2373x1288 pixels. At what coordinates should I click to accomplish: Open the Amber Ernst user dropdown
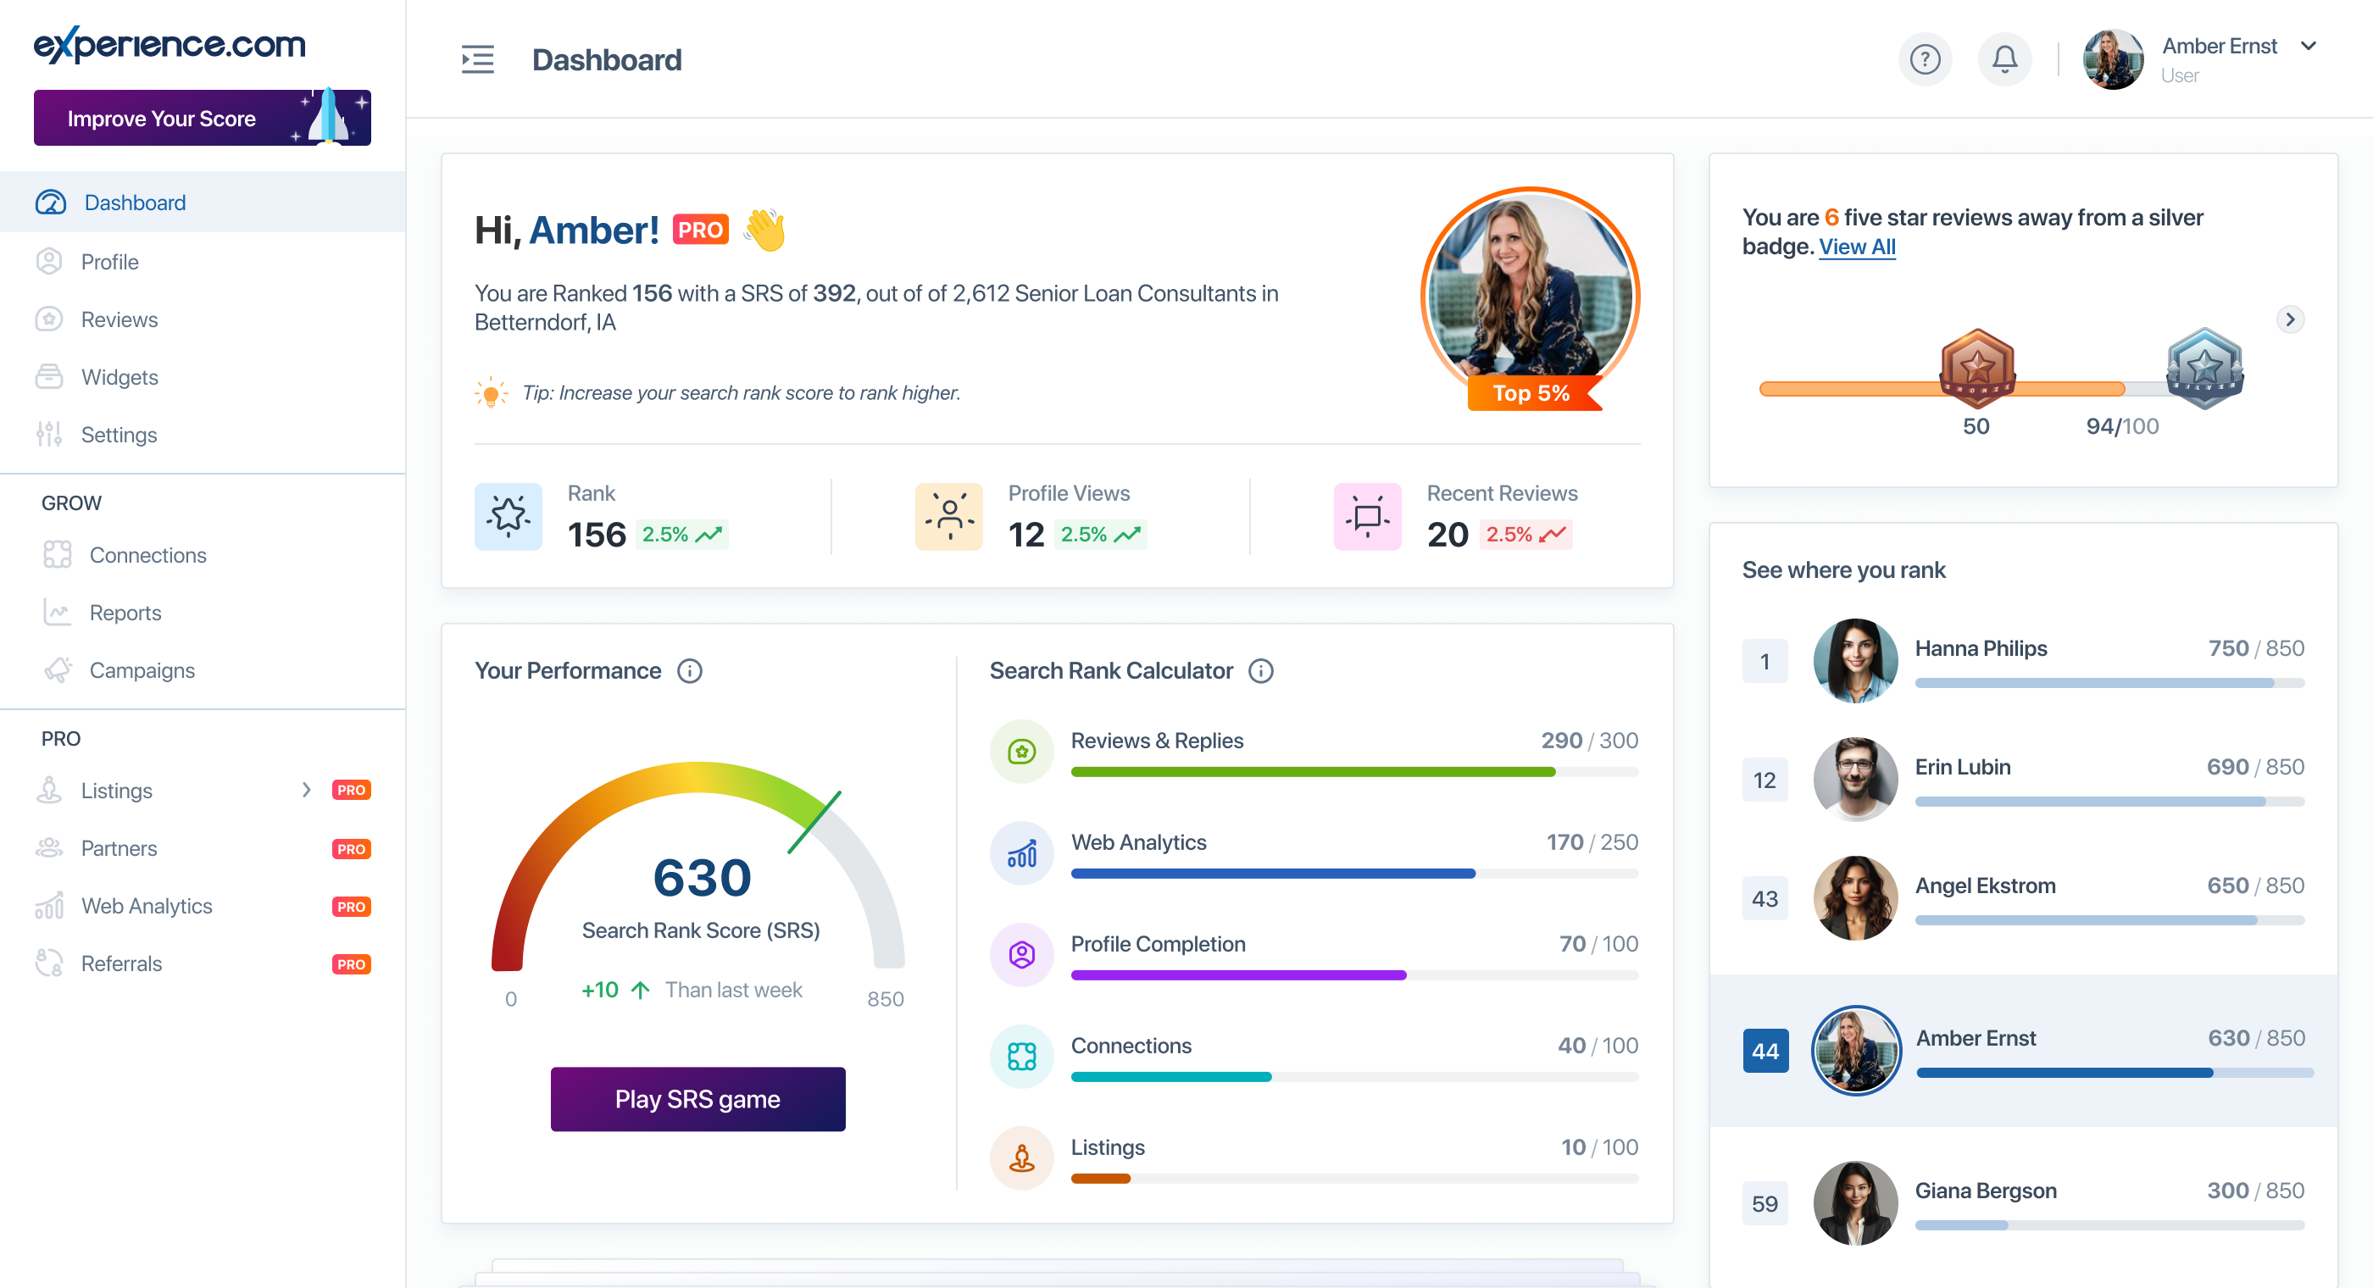2308,46
